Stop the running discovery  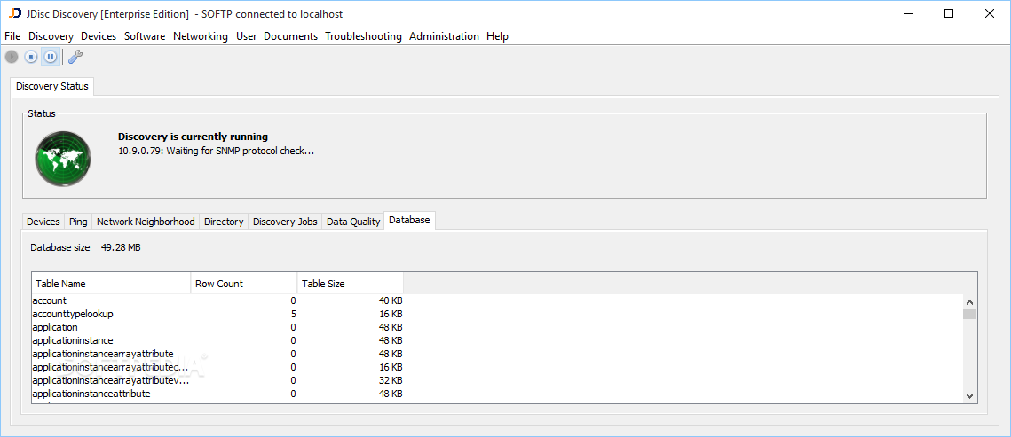tap(31, 57)
